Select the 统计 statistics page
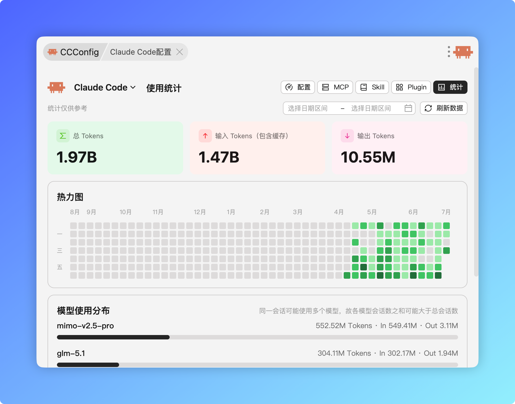The width and height of the screenshot is (515, 404). (x=450, y=87)
